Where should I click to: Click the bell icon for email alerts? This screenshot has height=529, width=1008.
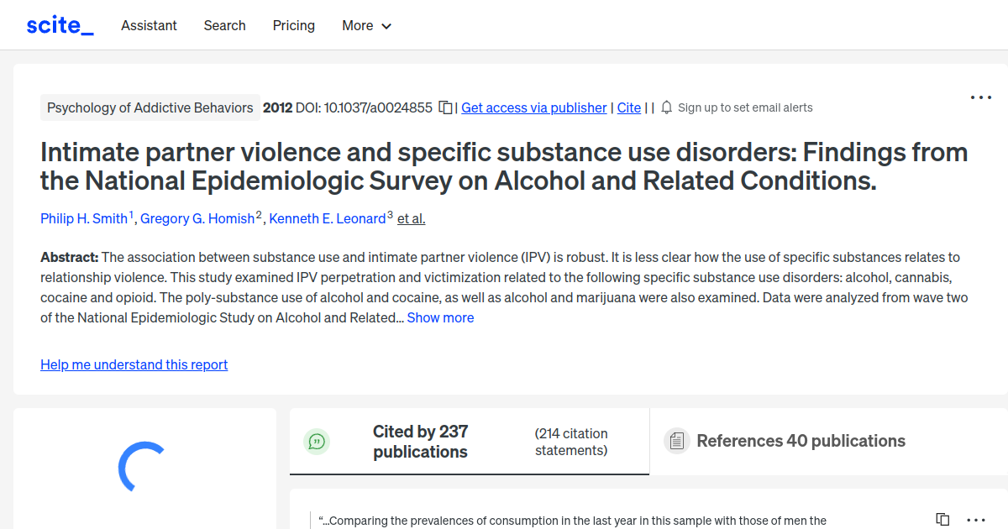pos(664,107)
